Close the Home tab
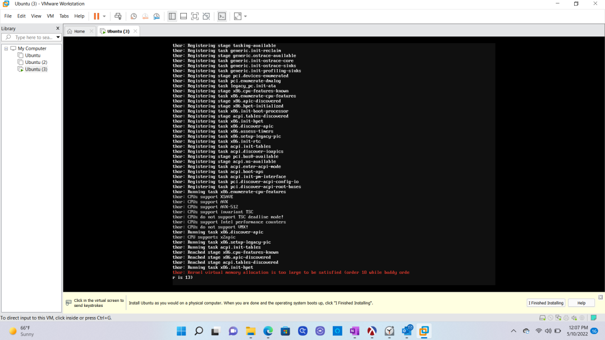 pyautogui.click(x=91, y=31)
